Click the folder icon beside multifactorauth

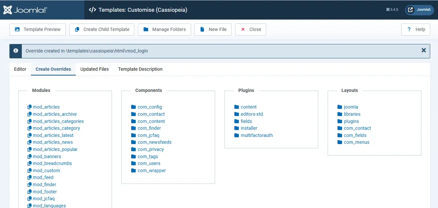point(237,135)
